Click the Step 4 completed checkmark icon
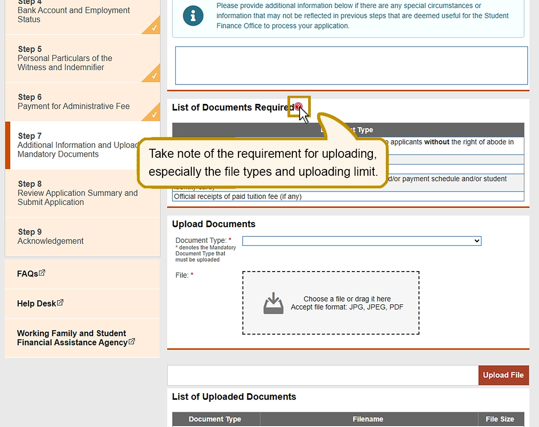 153,28
